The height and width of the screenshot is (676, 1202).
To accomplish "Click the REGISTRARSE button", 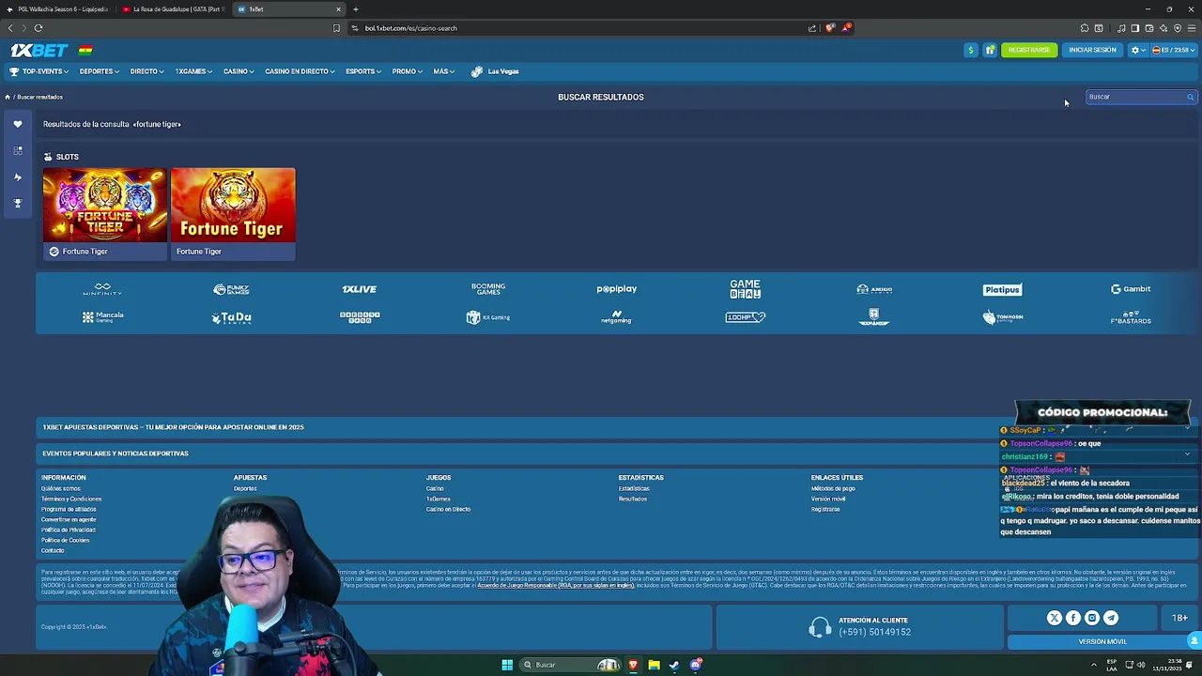I will click(1029, 50).
